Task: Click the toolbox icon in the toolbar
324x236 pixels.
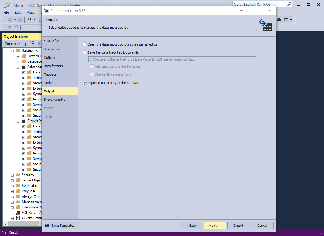Action: [x=279, y=20]
